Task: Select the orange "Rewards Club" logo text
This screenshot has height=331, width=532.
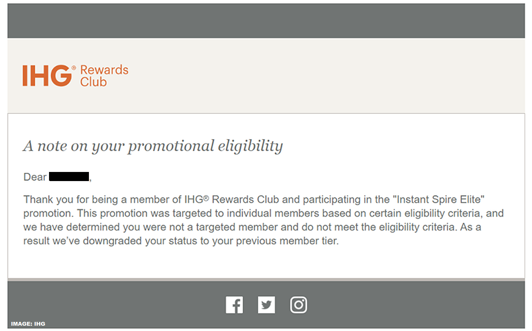Action: (x=104, y=76)
